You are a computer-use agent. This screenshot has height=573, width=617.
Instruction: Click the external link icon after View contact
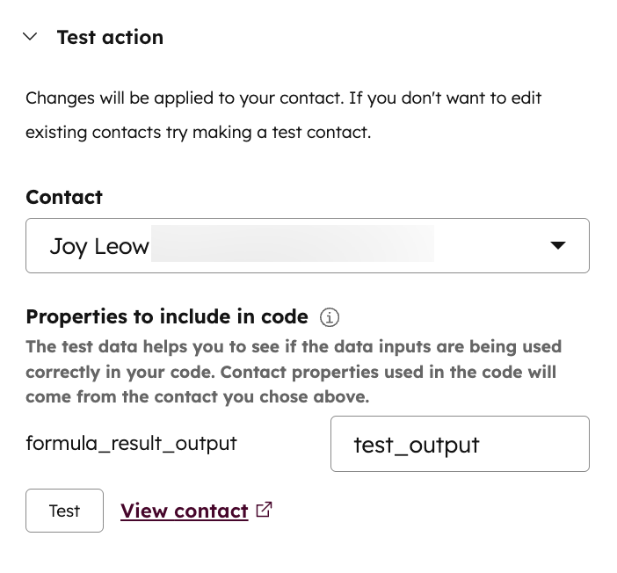264,510
